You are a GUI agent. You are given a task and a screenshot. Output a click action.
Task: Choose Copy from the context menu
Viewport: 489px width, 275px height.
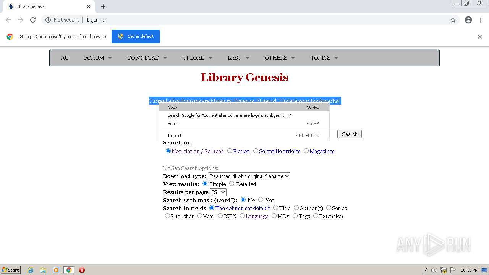click(244, 107)
